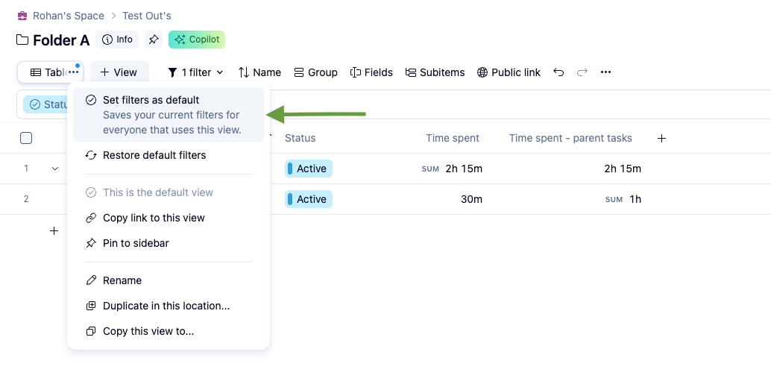The width and height of the screenshot is (771, 390).
Task: Click the pin icon next to Info
Action: click(x=154, y=40)
